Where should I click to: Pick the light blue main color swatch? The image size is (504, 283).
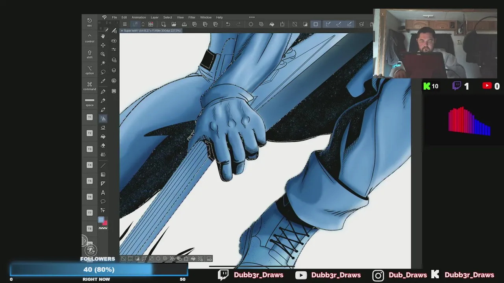[101, 220]
